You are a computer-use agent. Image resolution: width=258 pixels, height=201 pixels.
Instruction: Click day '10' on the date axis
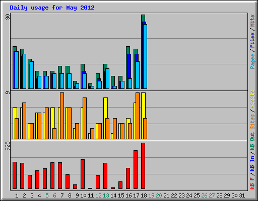pyautogui.click(x=83, y=195)
